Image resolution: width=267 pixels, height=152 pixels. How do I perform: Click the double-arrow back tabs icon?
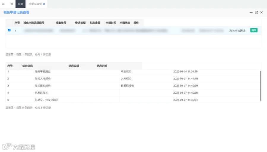pos(11,4)
